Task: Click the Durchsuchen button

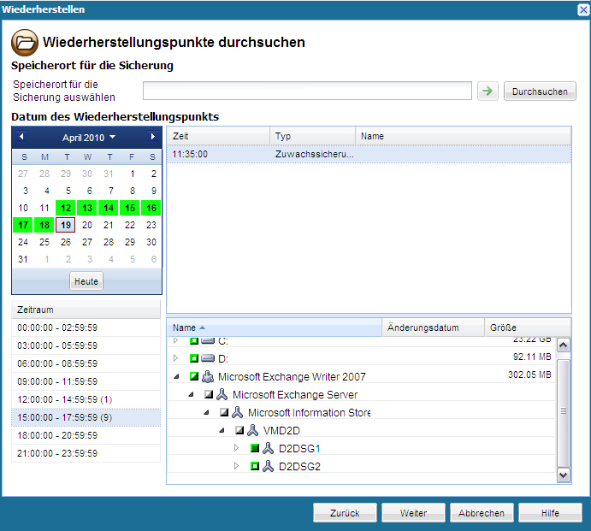Action: pos(540,91)
